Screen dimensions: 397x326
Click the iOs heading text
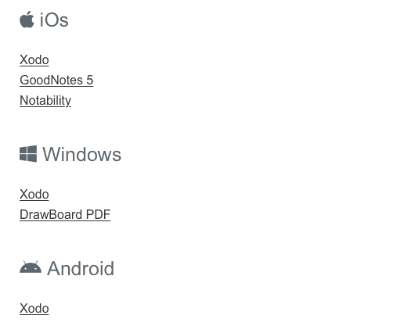click(x=54, y=20)
